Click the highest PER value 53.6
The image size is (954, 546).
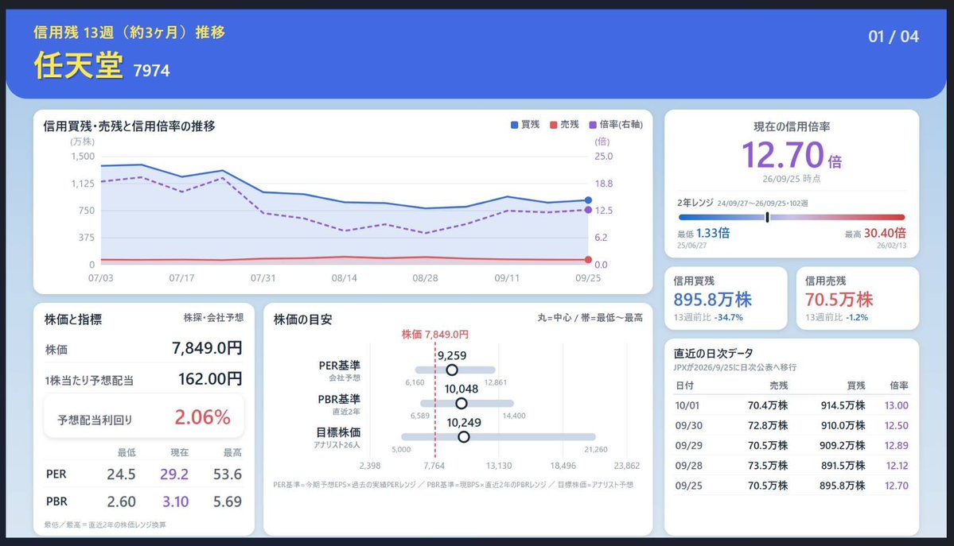[x=228, y=474]
